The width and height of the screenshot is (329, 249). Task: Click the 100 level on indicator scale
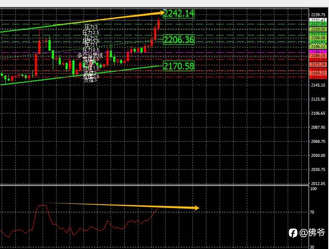pyautogui.click(x=314, y=189)
